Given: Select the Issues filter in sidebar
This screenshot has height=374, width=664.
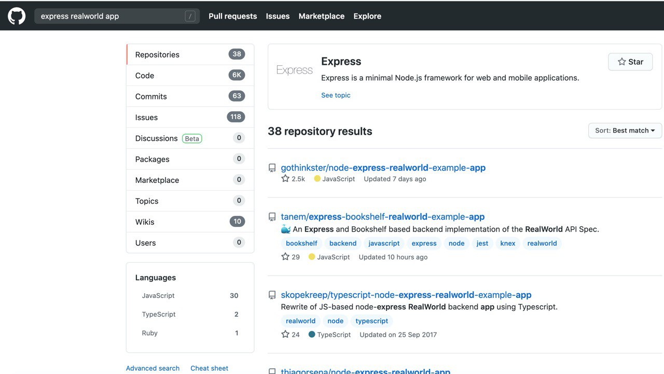Looking at the screenshot, I should [x=190, y=117].
